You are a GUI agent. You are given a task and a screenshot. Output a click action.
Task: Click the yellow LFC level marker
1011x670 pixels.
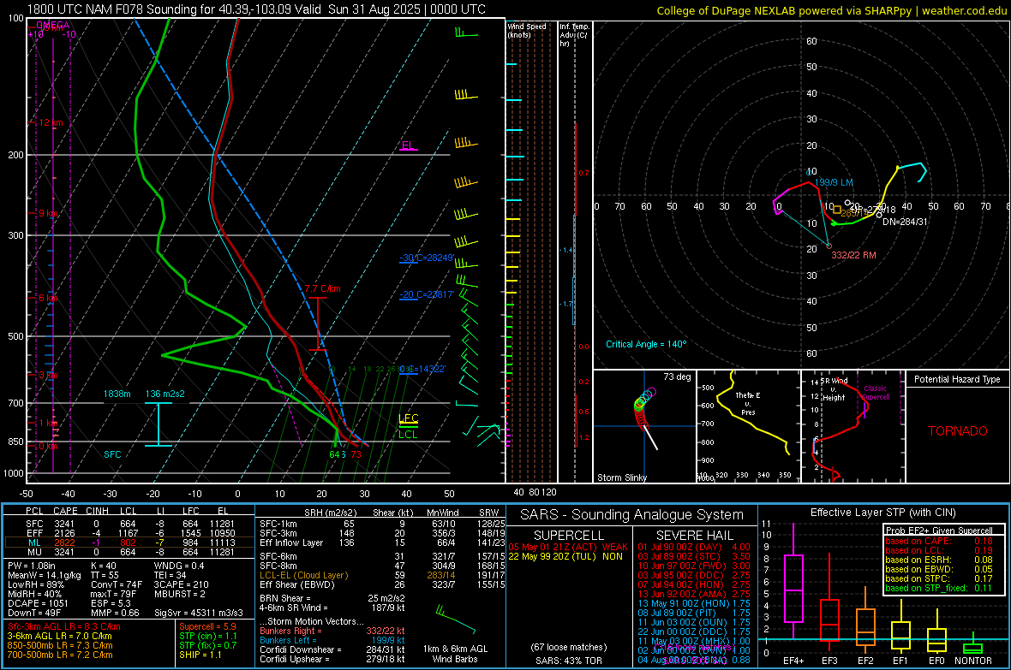point(409,418)
